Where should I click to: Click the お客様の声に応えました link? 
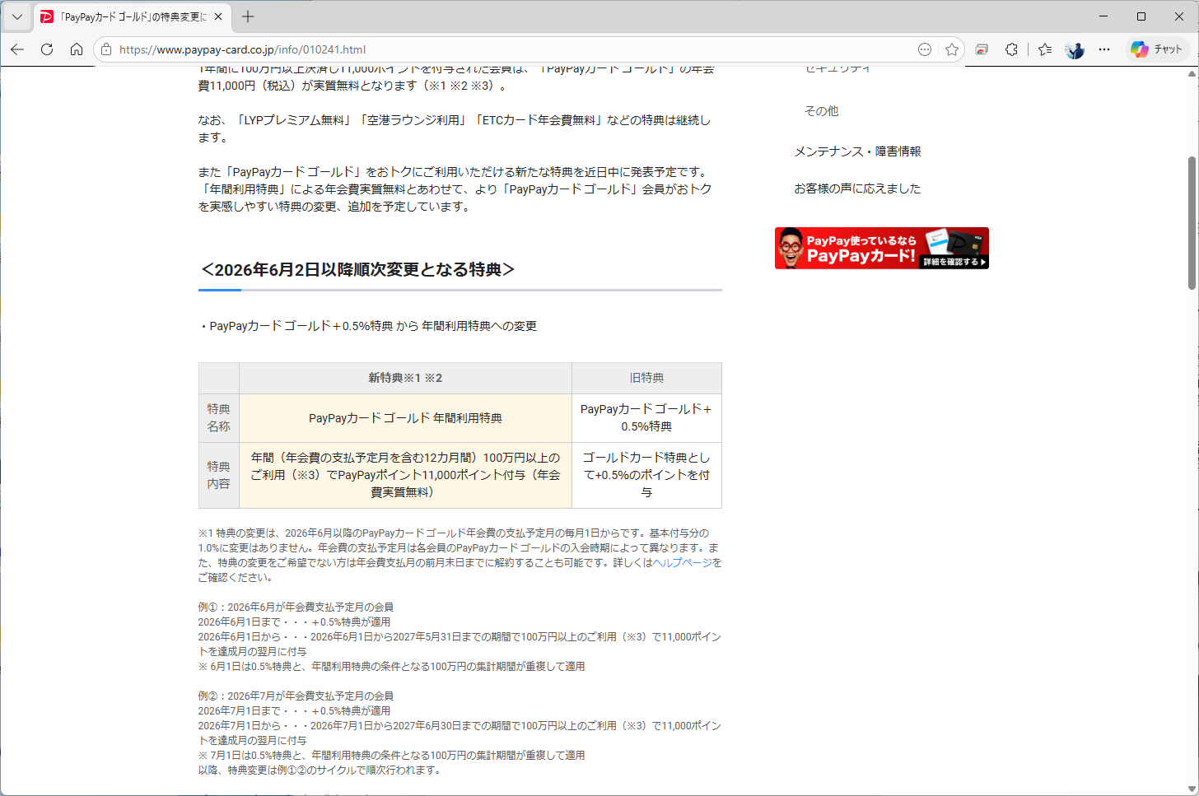pyautogui.click(x=857, y=188)
